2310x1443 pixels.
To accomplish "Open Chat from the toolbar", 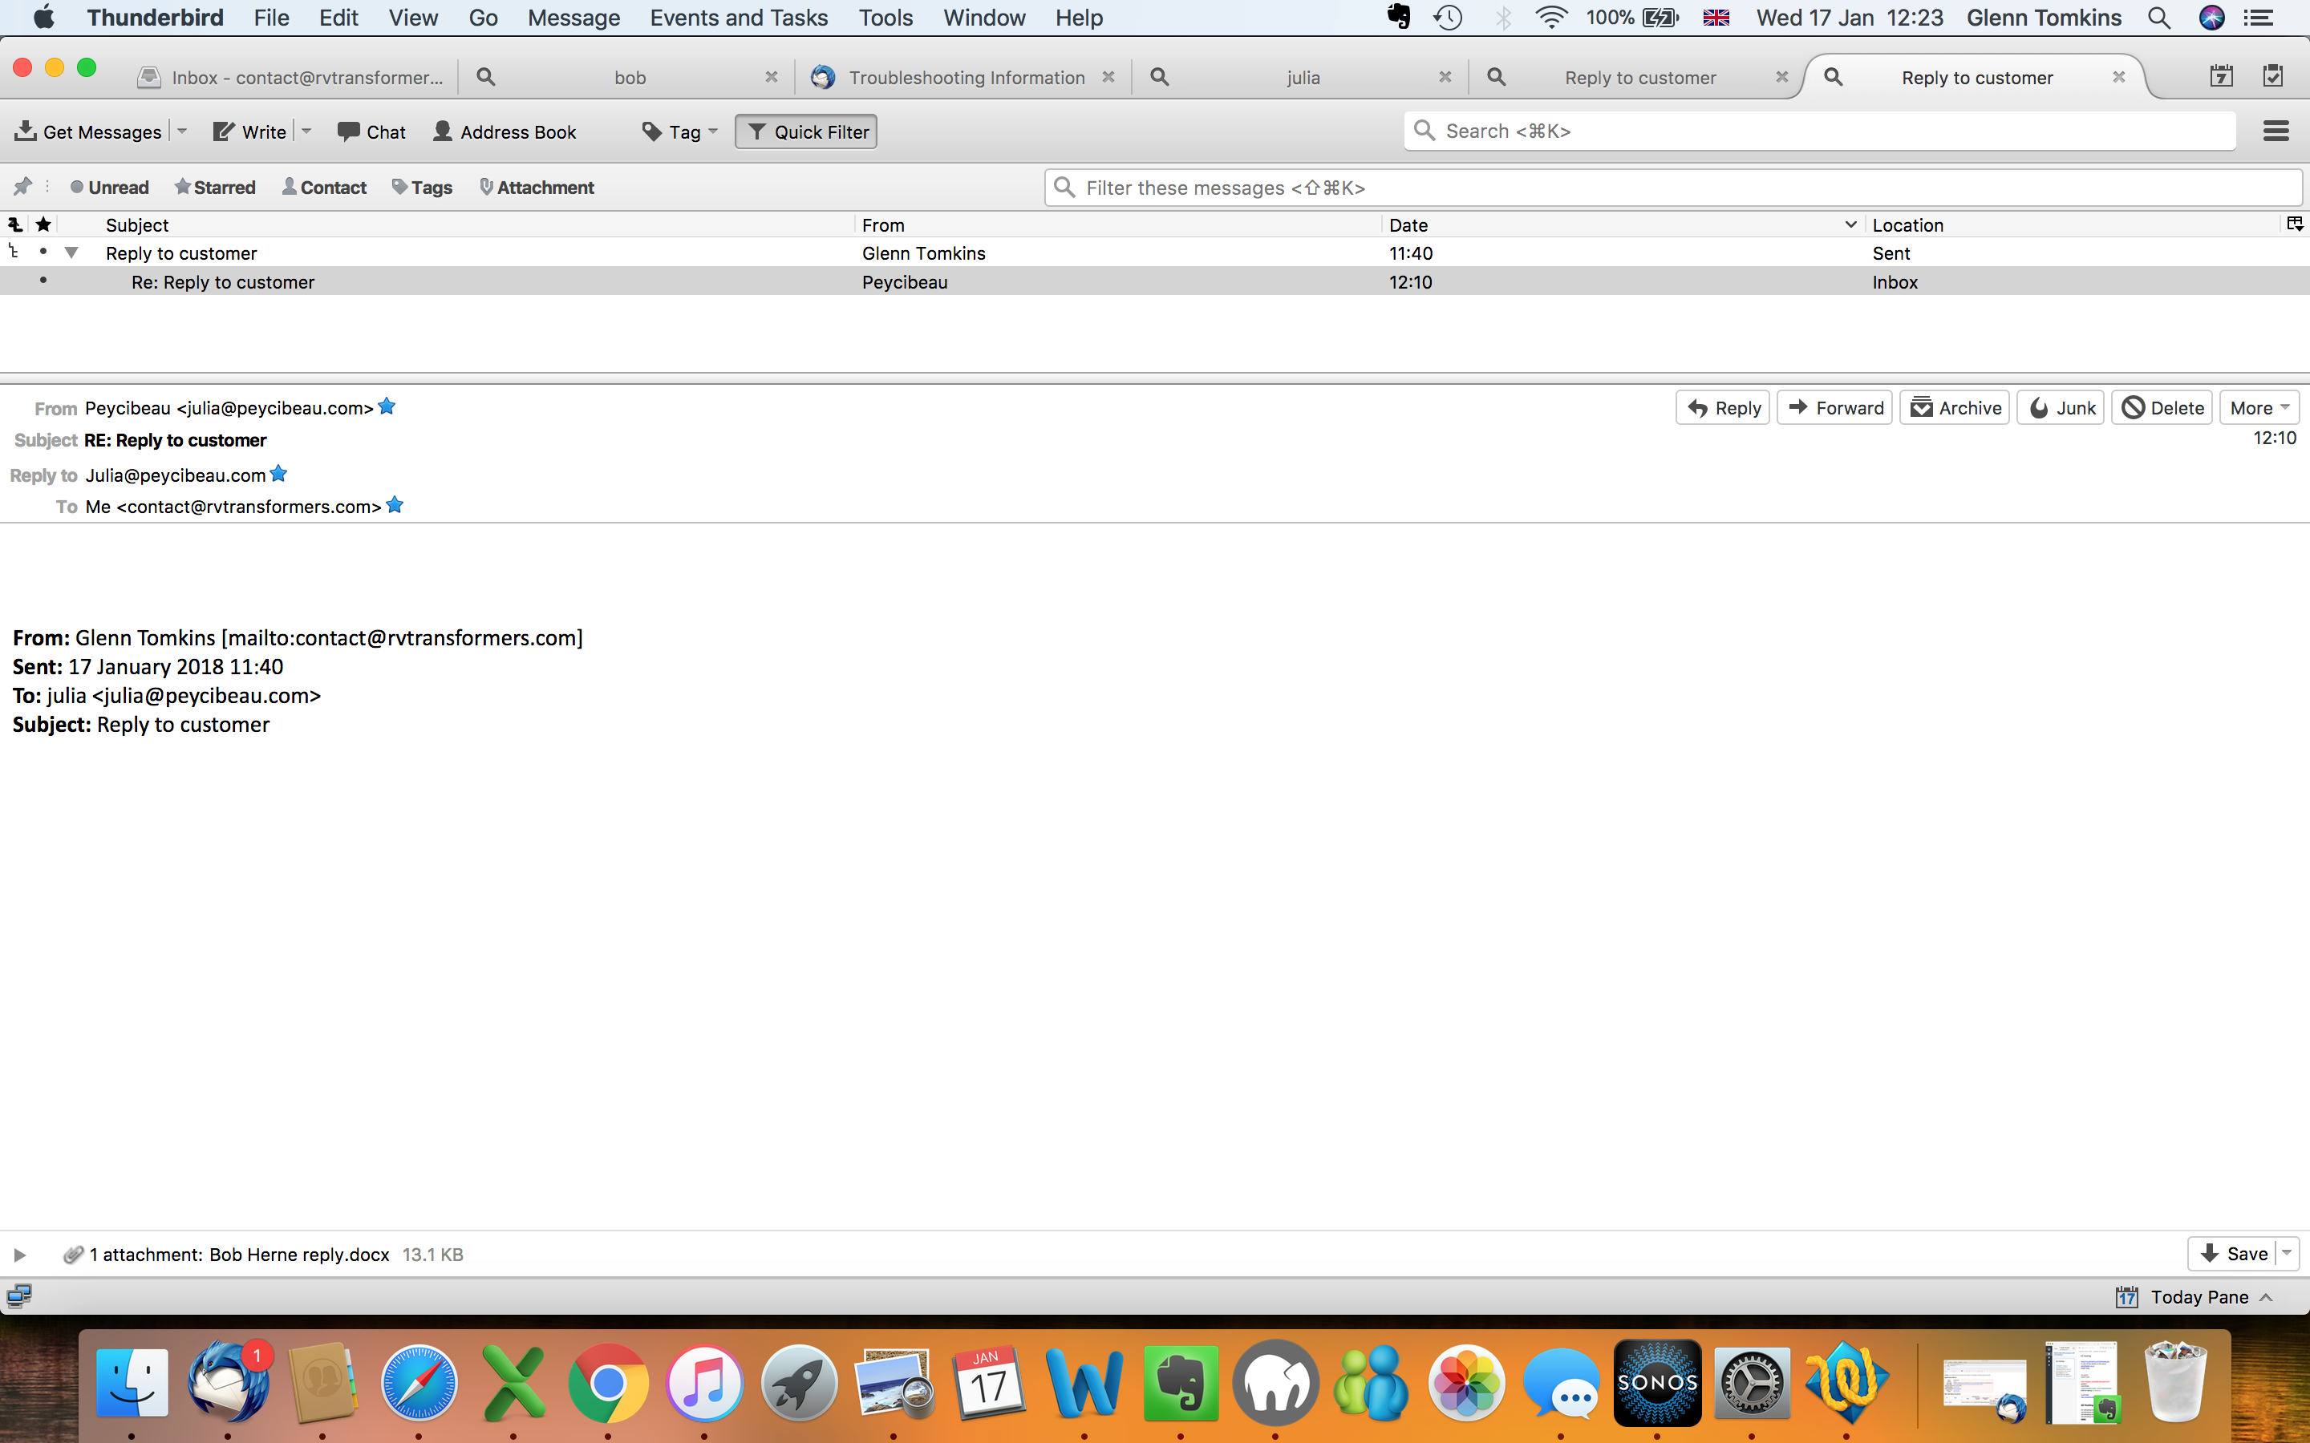I will [371, 131].
